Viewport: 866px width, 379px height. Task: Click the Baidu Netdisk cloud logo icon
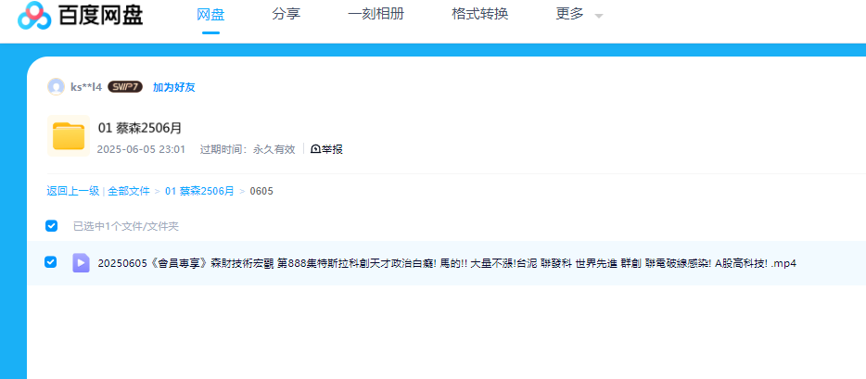34,16
